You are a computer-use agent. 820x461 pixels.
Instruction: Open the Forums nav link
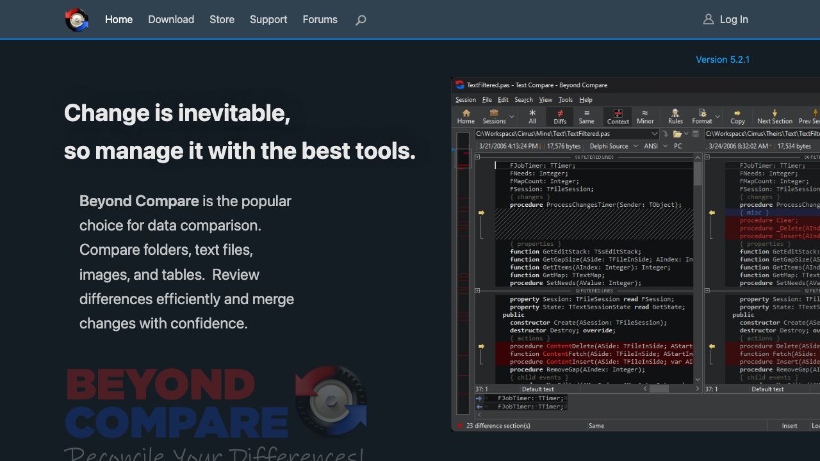coord(320,20)
